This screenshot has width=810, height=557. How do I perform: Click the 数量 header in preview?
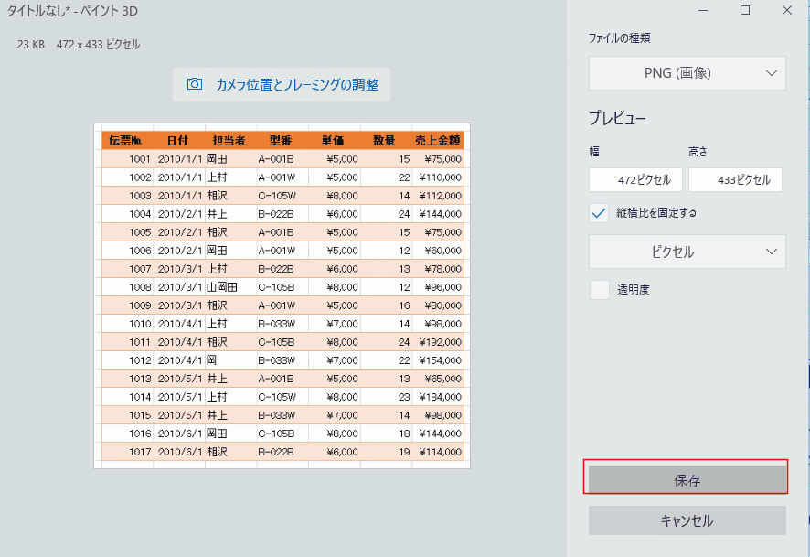pyautogui.click(x=384, y=141)
